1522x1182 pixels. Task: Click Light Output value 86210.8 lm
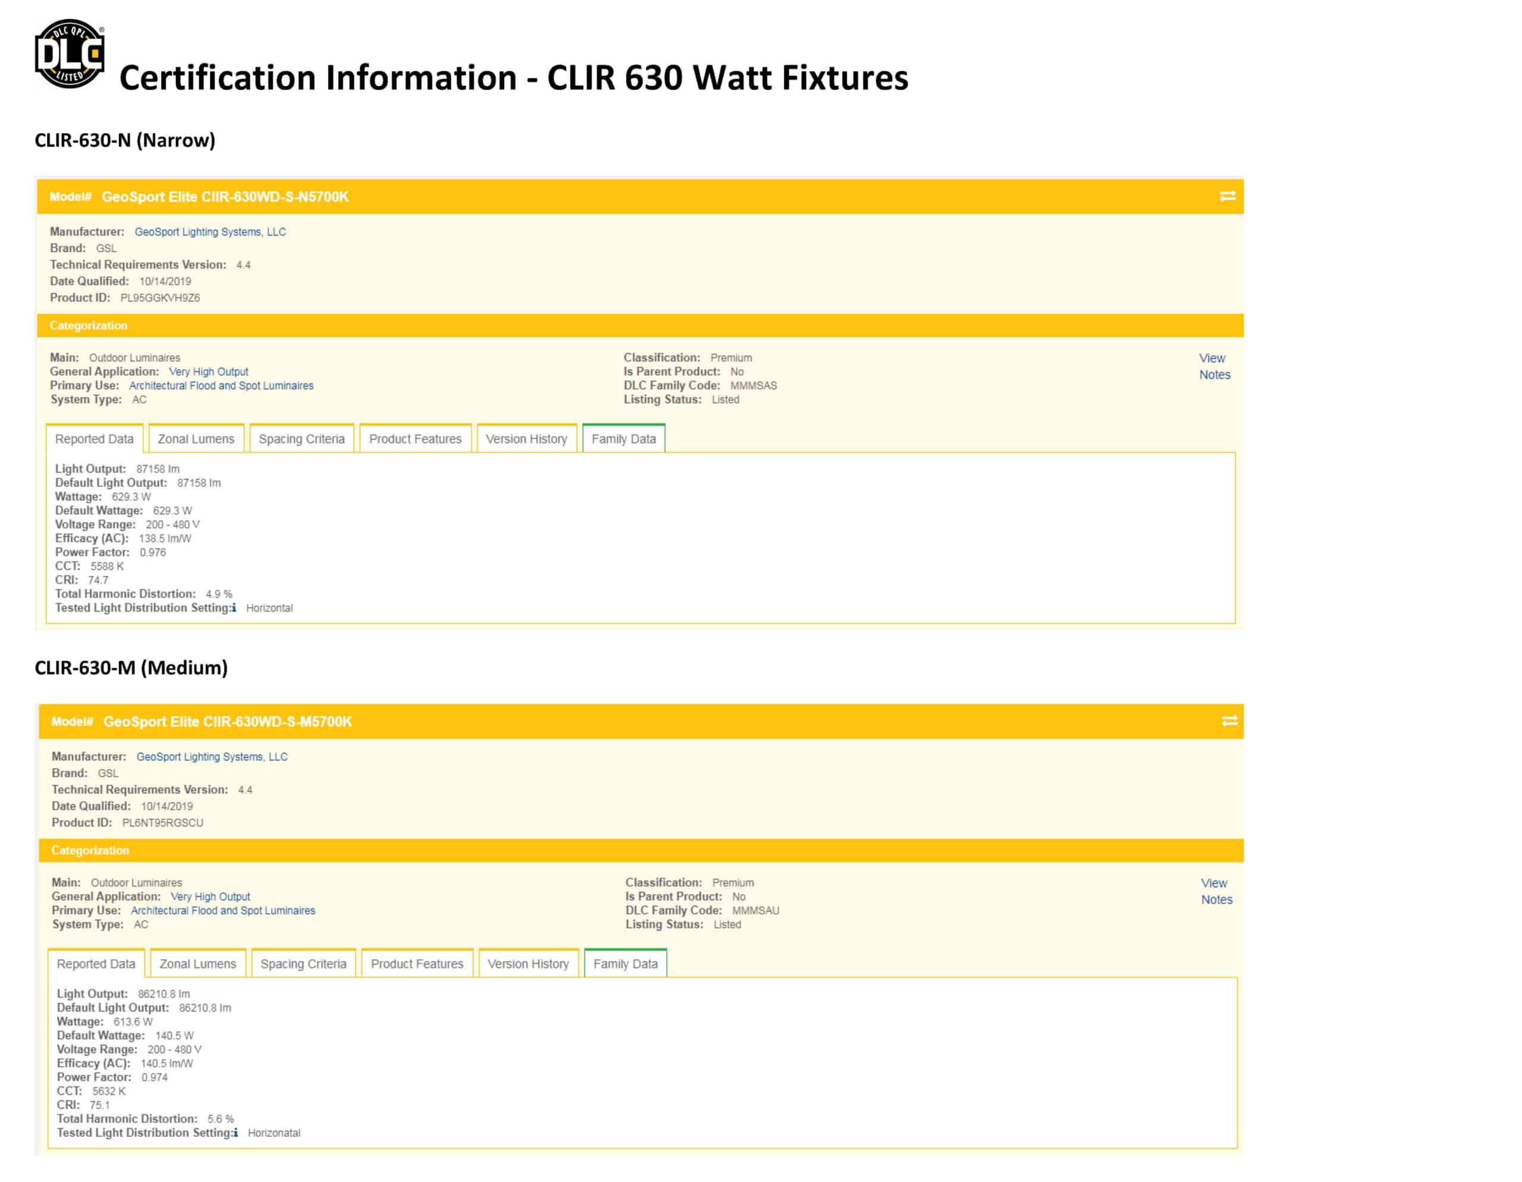[163, 995]
